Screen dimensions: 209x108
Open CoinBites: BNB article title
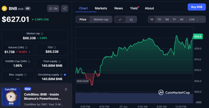[42, 97]
